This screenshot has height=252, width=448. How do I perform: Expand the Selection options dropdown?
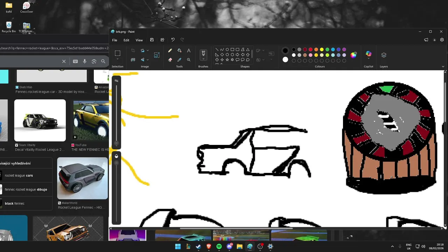pos(118,59)
